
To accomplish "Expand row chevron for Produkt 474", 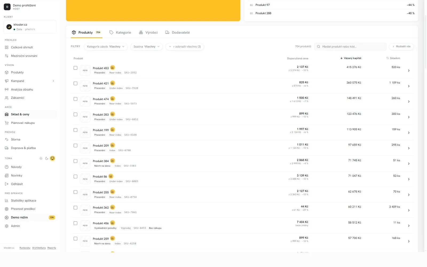I will [x=409, y=101].
